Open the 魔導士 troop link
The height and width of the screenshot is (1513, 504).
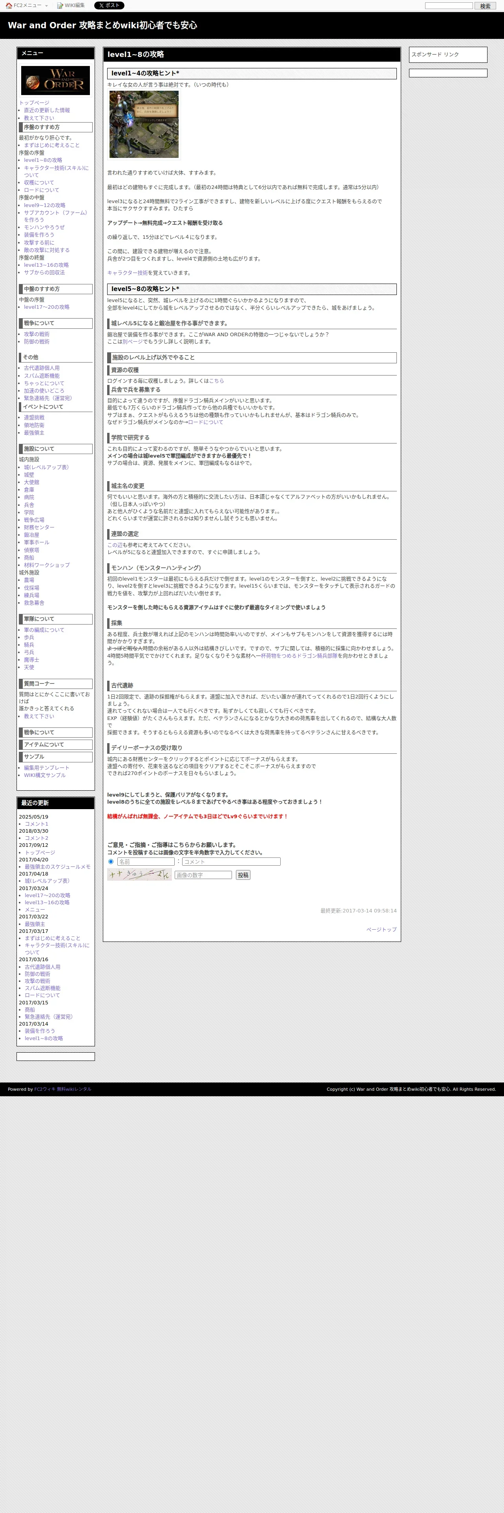(32, 659)
